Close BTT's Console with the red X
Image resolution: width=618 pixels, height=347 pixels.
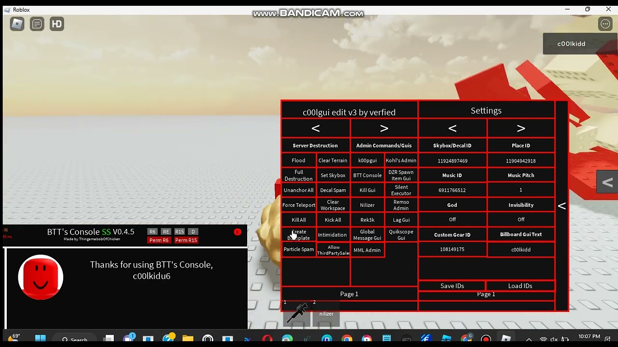[x=237, y=232]
